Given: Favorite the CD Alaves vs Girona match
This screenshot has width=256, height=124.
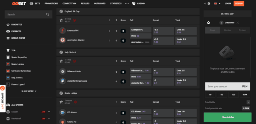Looking at the screenshot, I should coord(61,102).
